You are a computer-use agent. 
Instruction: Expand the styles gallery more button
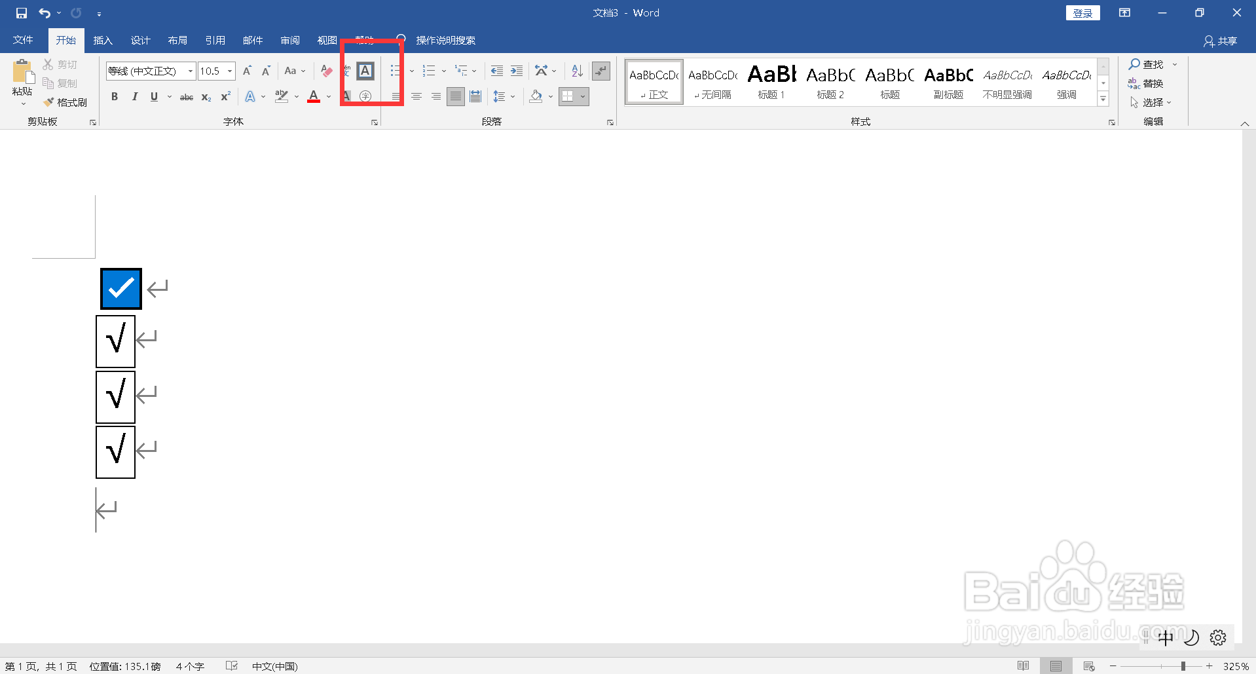pos(1103,99)
